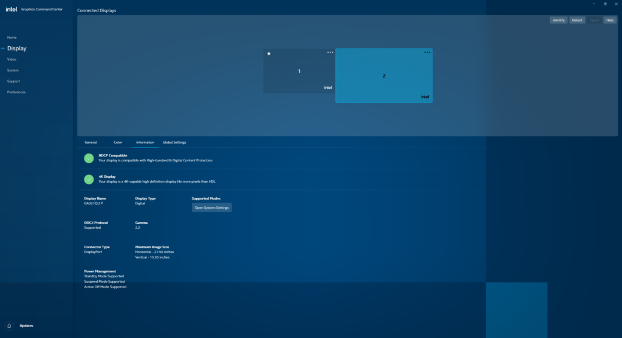Go to Home in the sidebar
Viewport: 622px width, 338px height.
(12, 37)
